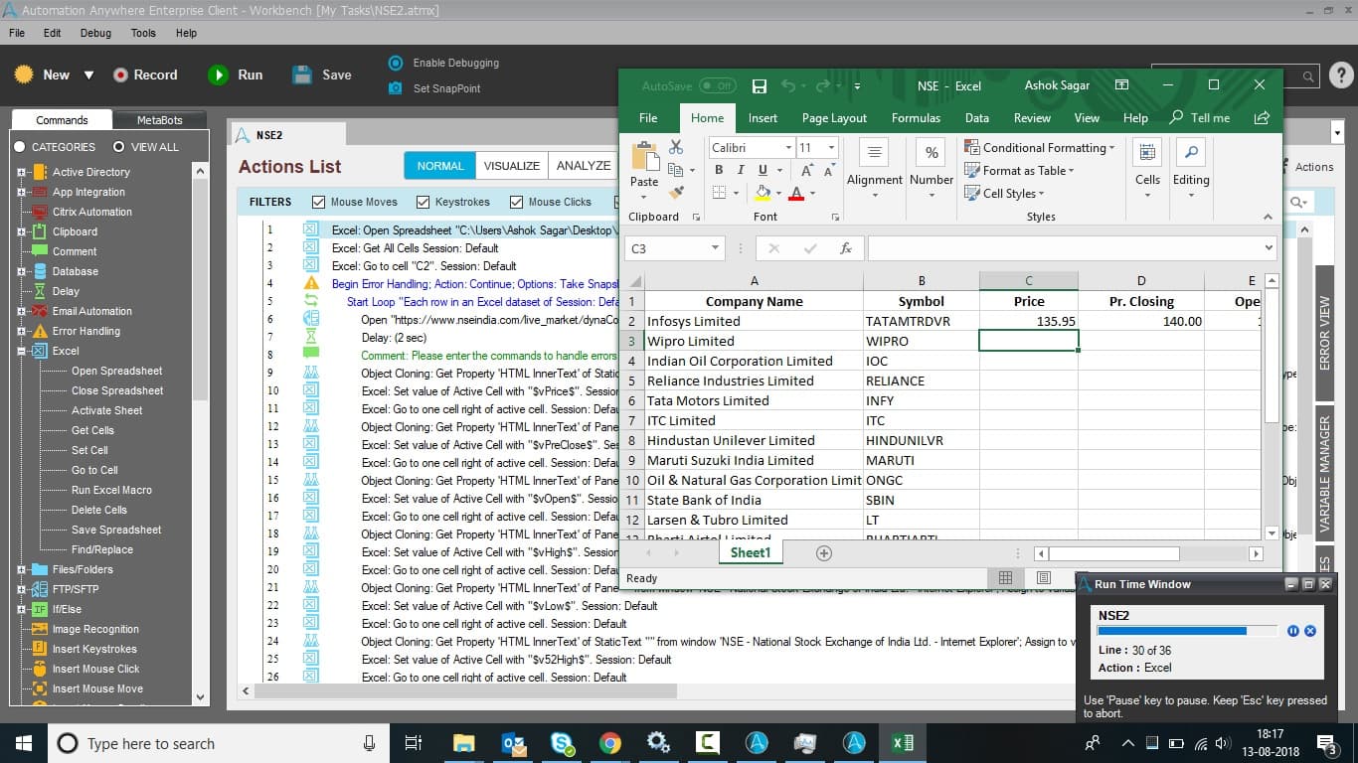Viewport: 1358px width, 763px height.
Task: Click the fx Insert Function icon
Action: (846, 248)
